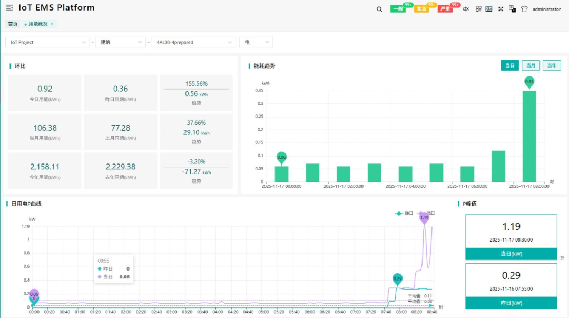The image size is (569, 318).
Task: Click the 平均值: 0.11 line label
Action: [420, 296]
